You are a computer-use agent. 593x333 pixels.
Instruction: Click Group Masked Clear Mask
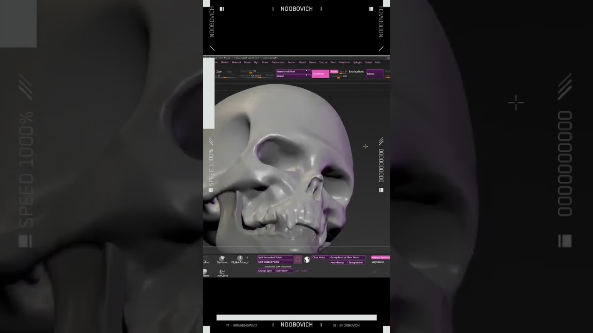coord(347,257)
